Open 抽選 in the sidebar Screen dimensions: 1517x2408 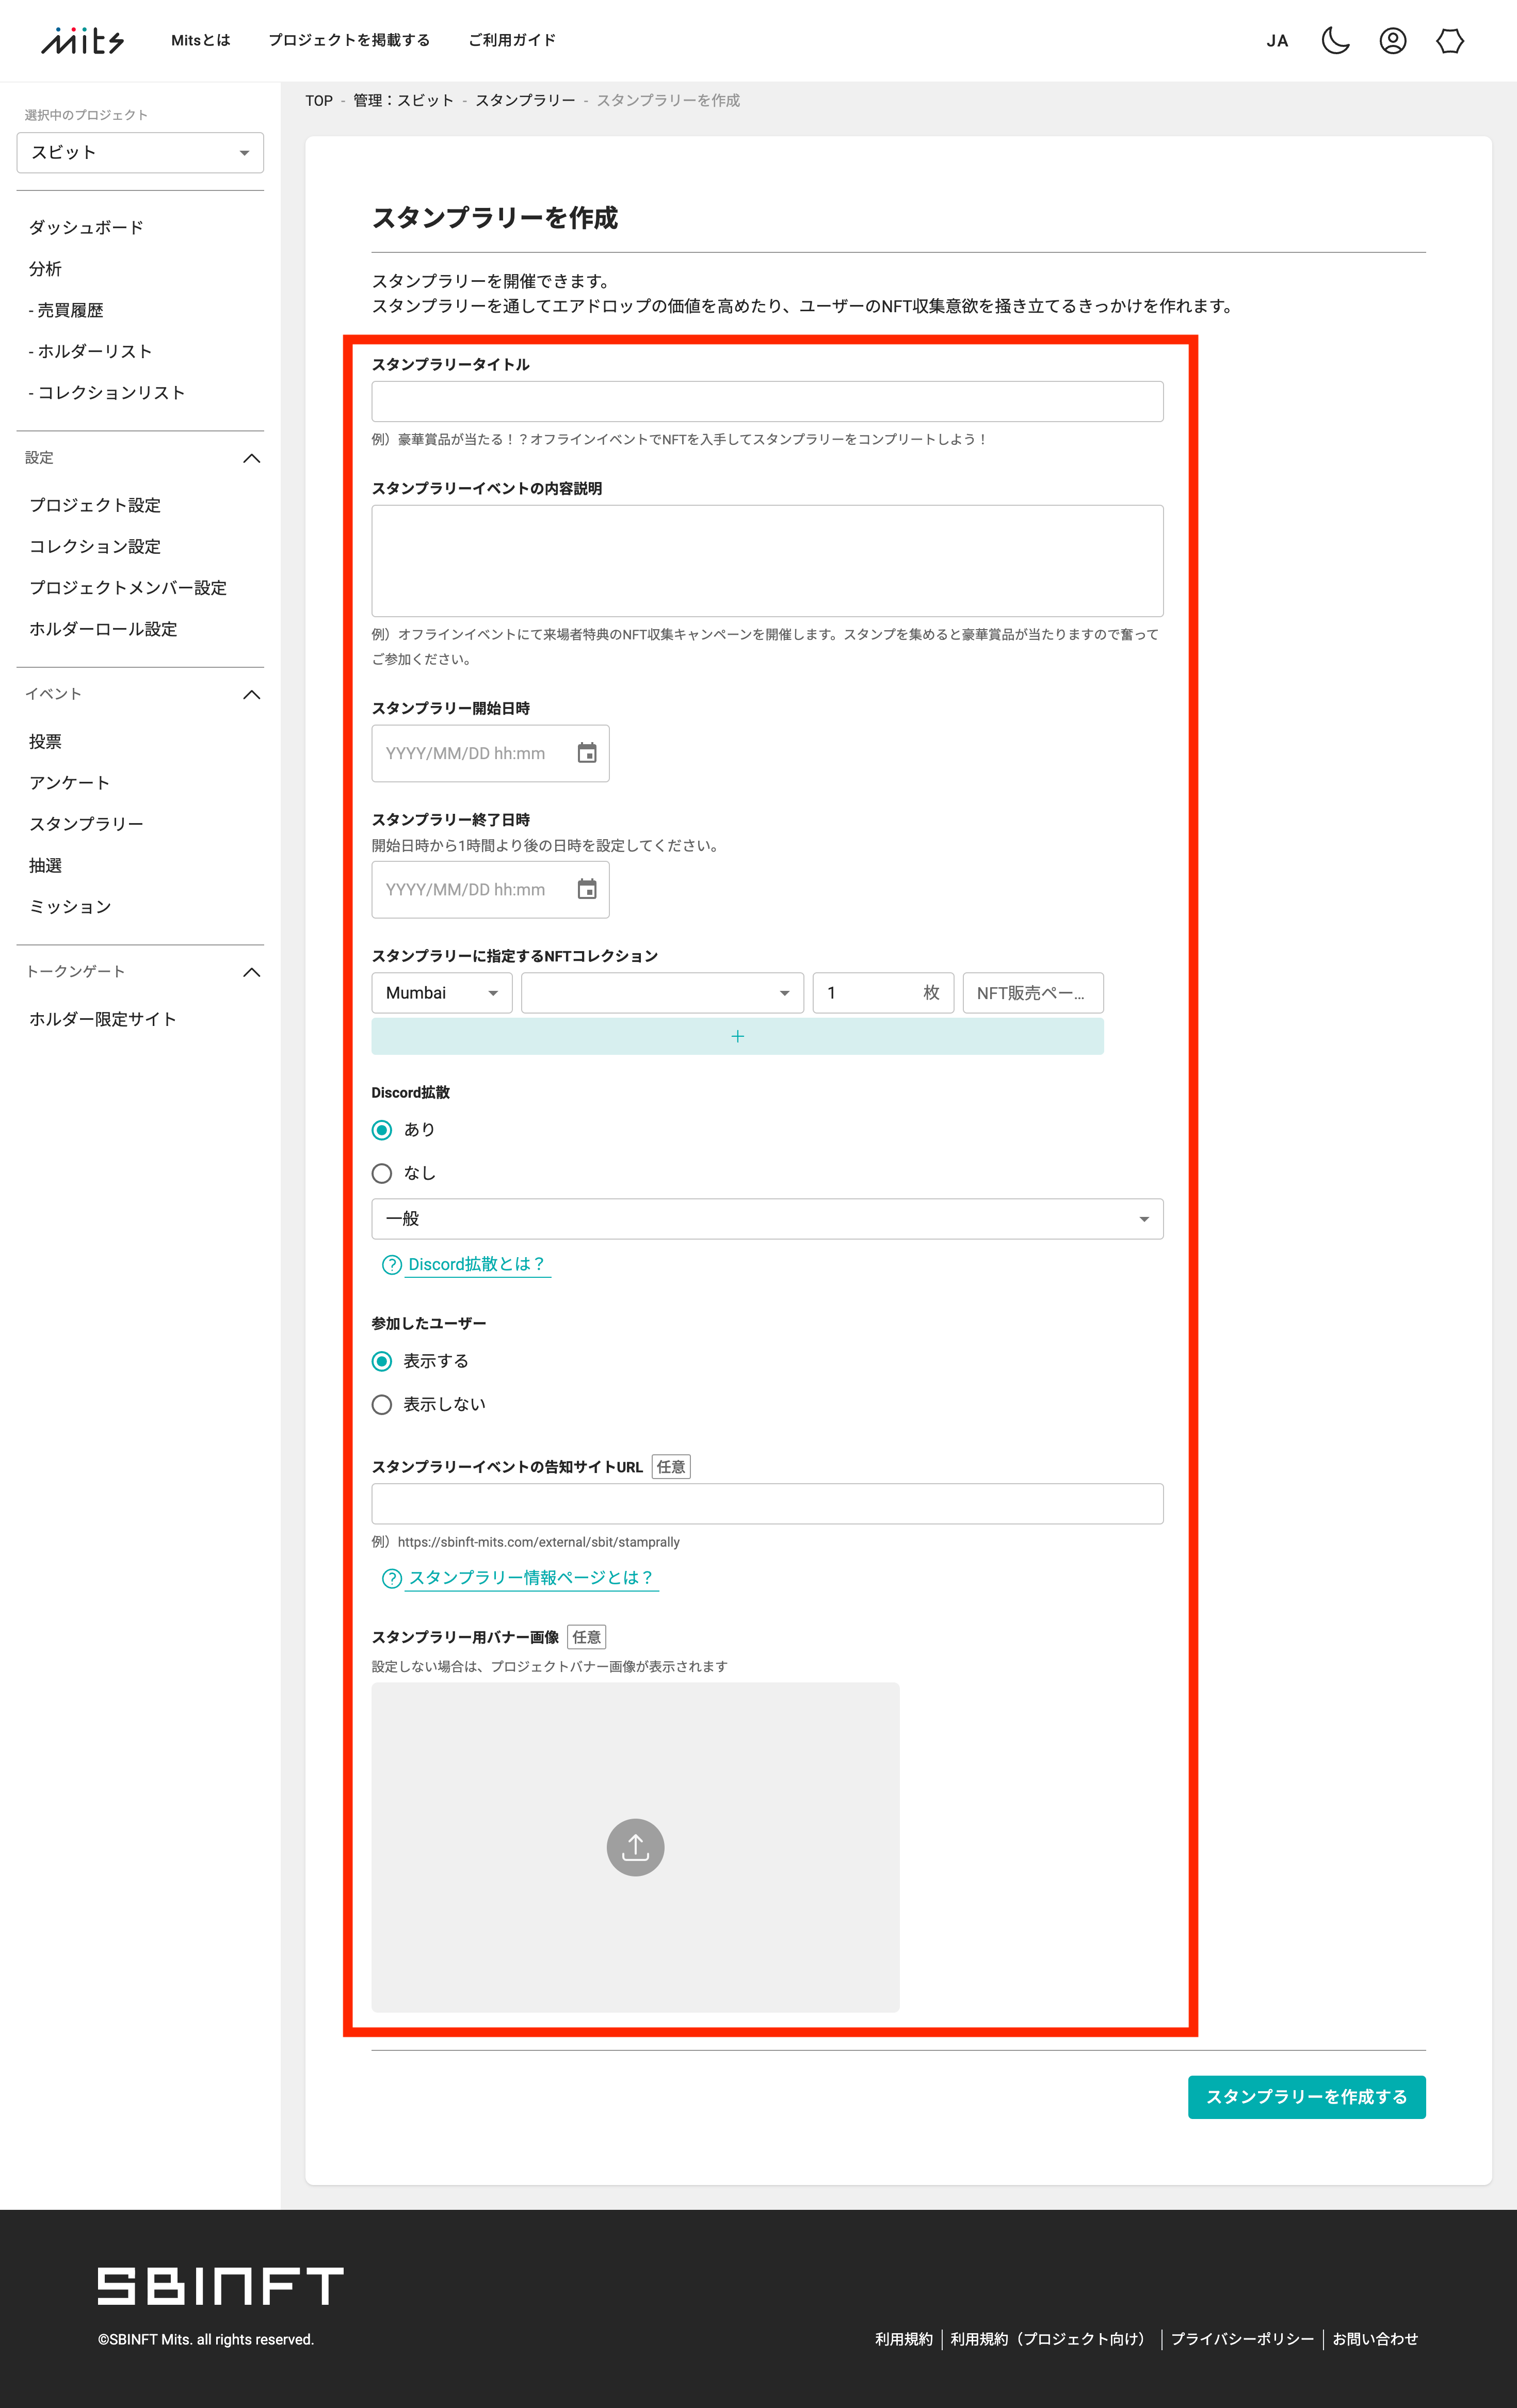[45, 865]
